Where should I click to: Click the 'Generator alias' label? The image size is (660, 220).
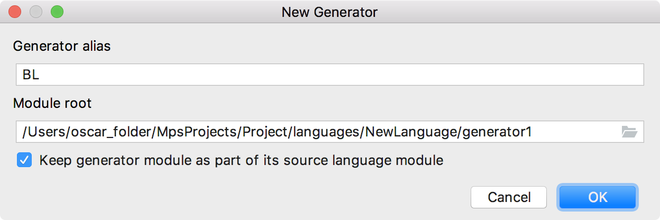point(62,46)
